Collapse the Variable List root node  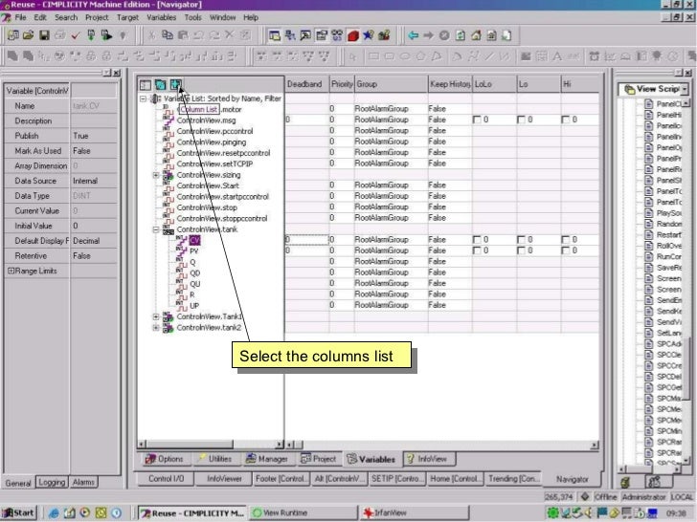pyautogui.click(x=144, y=98)
